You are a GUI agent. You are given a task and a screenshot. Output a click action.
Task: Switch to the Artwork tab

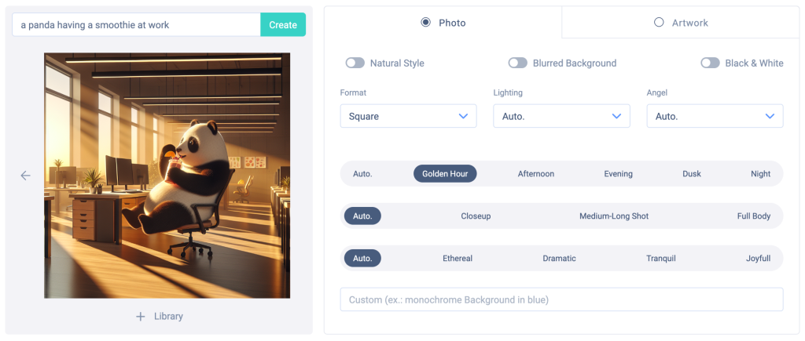[680, 23]
